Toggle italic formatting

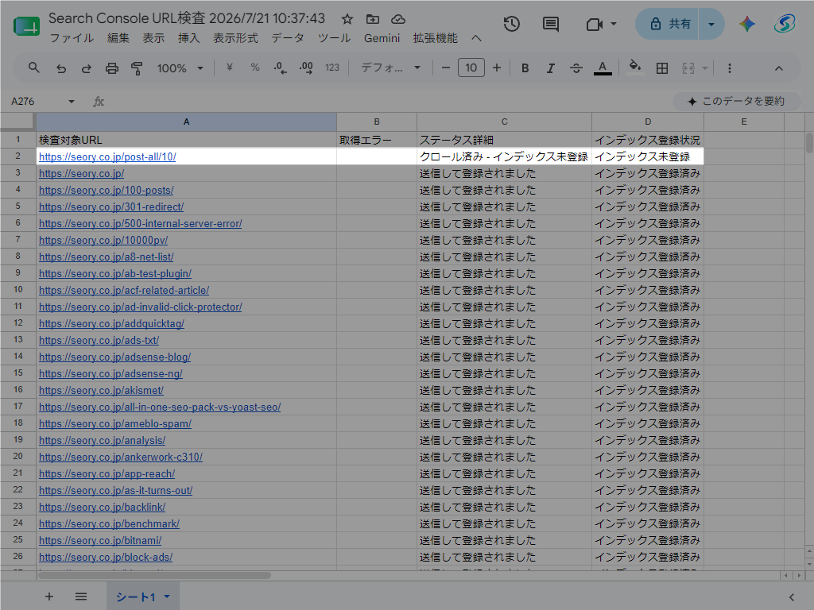click(x=550, y=68)
